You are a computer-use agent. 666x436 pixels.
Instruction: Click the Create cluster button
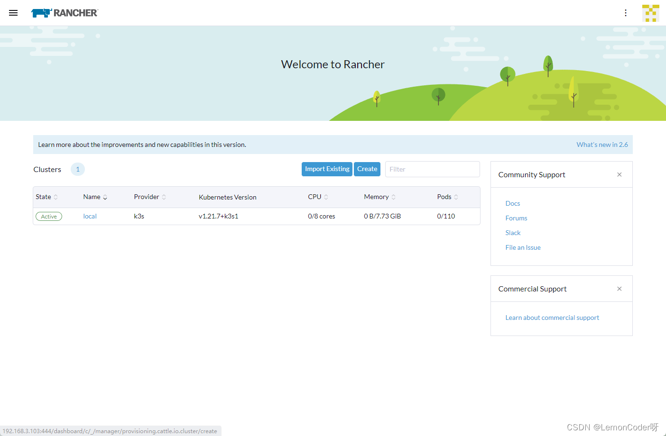pos(367,169)
